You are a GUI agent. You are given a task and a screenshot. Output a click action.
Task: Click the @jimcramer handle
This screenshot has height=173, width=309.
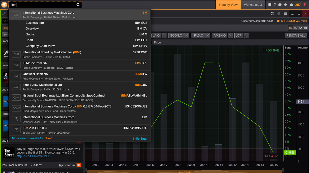click(67, 165)
